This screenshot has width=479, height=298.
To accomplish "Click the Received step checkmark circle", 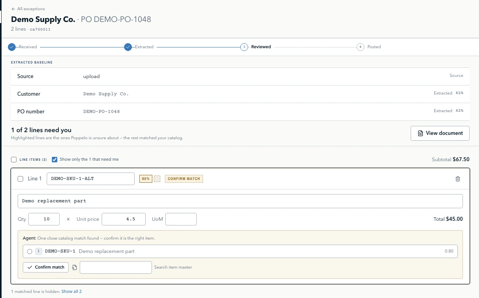I will tap(12, 47).
